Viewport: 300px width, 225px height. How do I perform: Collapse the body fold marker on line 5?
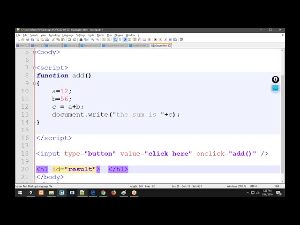pos(34,52)
